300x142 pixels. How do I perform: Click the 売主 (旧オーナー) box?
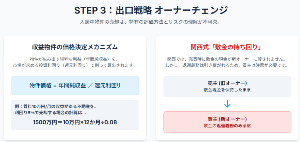pyautogui.click(x=227, y=86)
